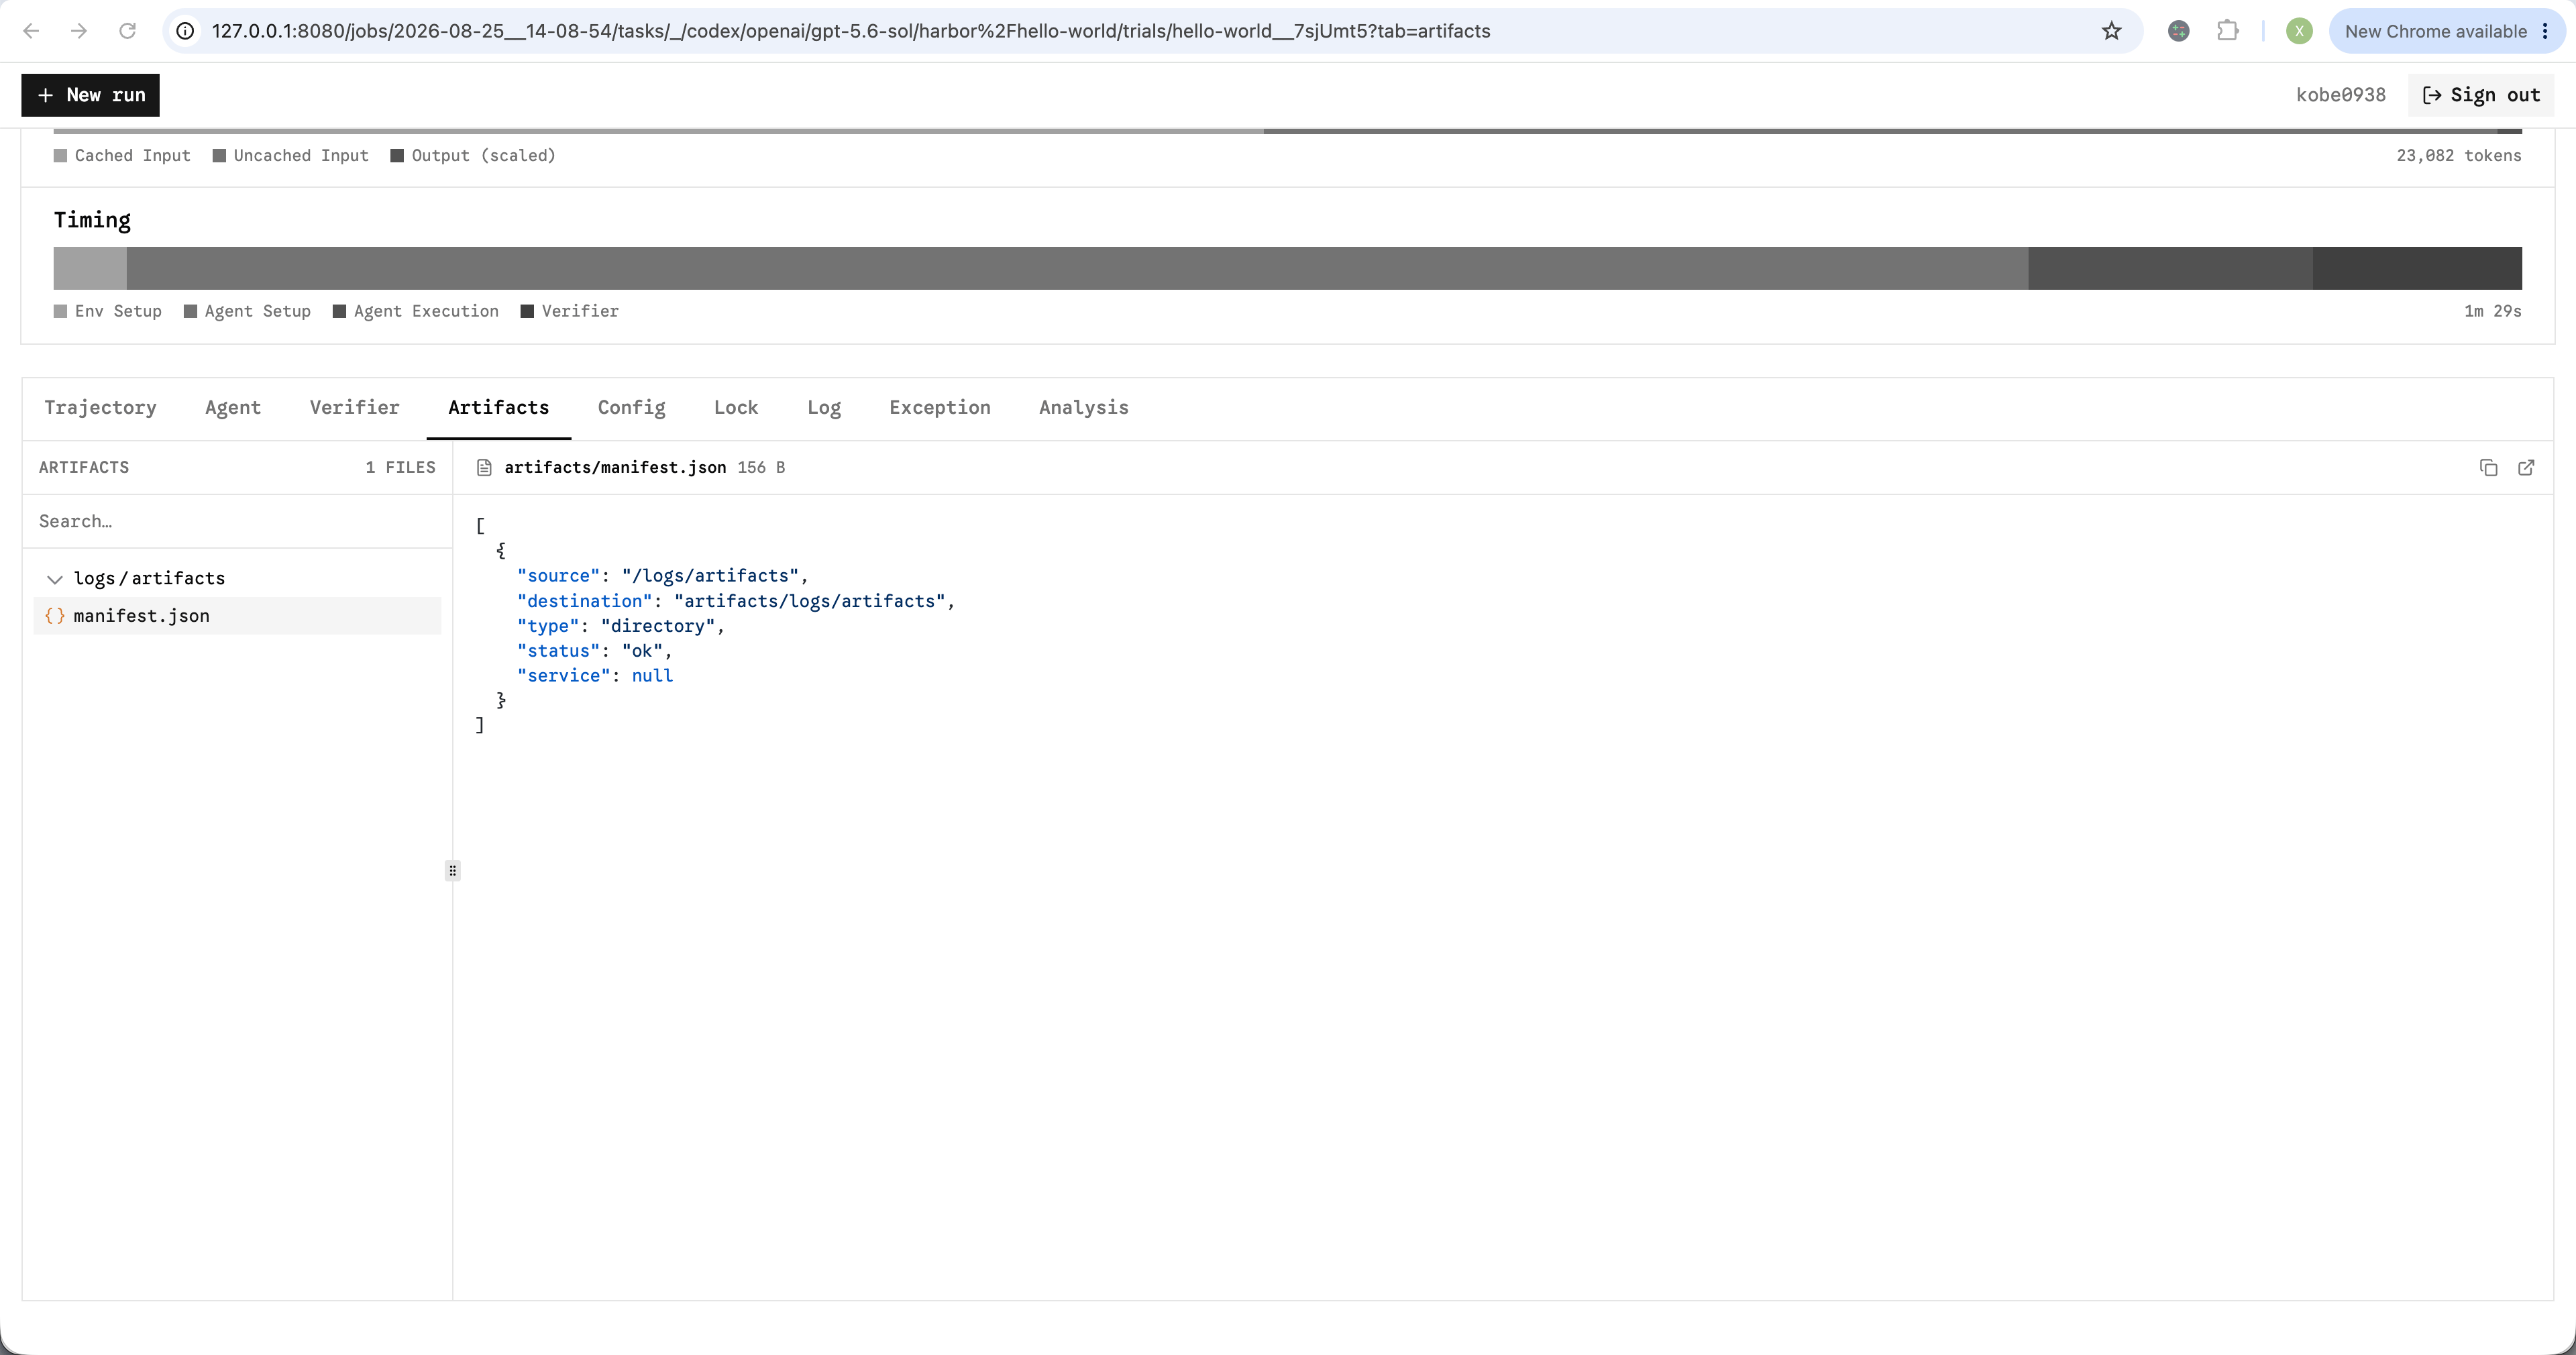Click the ARTIFACTS panel header
The height and width of the screenshot is (1355, 2576).
[x=84, y=467]
